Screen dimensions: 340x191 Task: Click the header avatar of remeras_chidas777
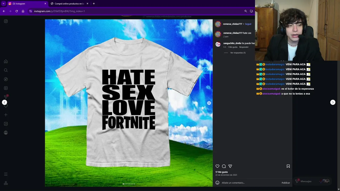(218, 24)
